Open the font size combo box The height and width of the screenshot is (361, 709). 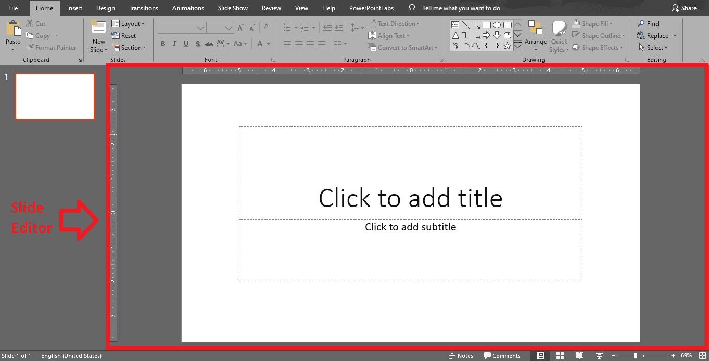pos(220,28)
